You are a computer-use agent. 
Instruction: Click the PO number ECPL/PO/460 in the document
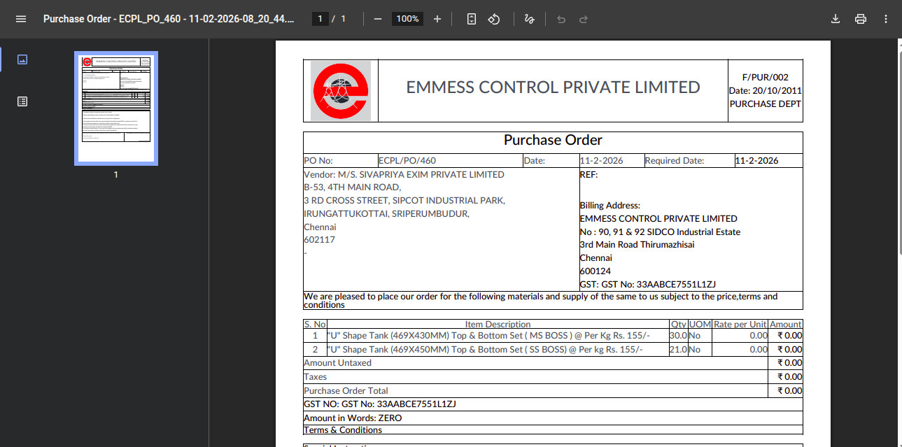(407, 160)
